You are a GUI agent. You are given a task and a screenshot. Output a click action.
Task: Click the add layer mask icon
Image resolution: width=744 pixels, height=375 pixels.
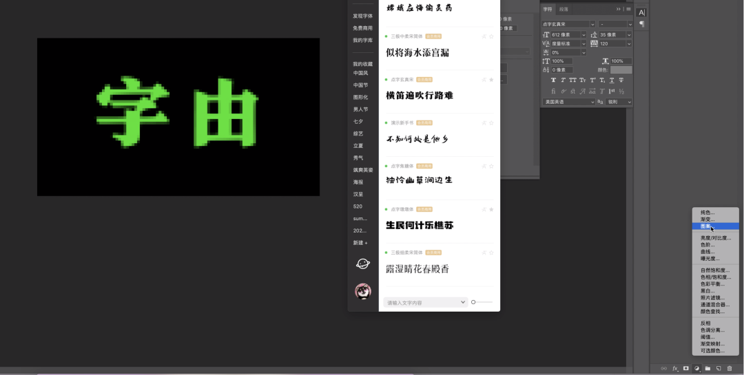tap(686, 369)
